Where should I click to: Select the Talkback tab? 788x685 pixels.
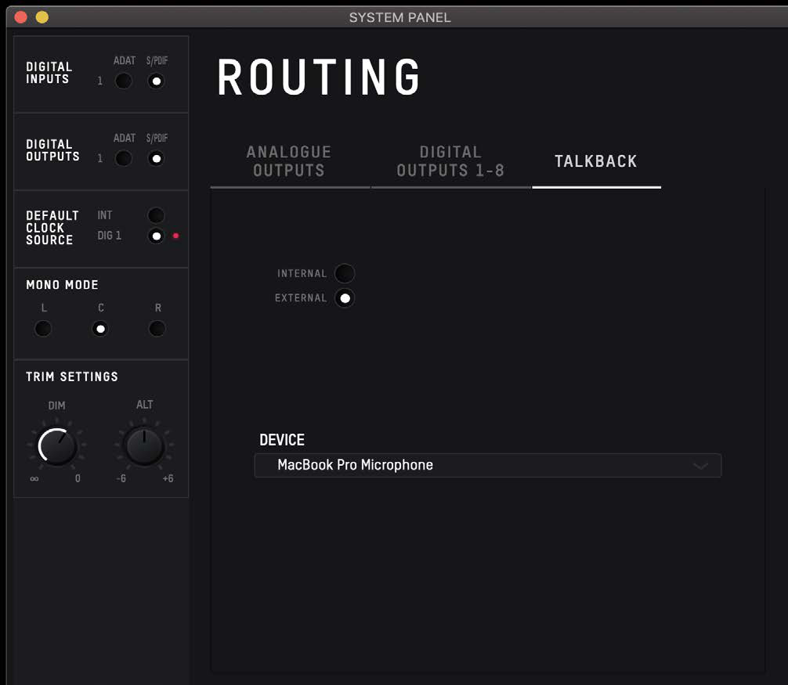(596, 161)
